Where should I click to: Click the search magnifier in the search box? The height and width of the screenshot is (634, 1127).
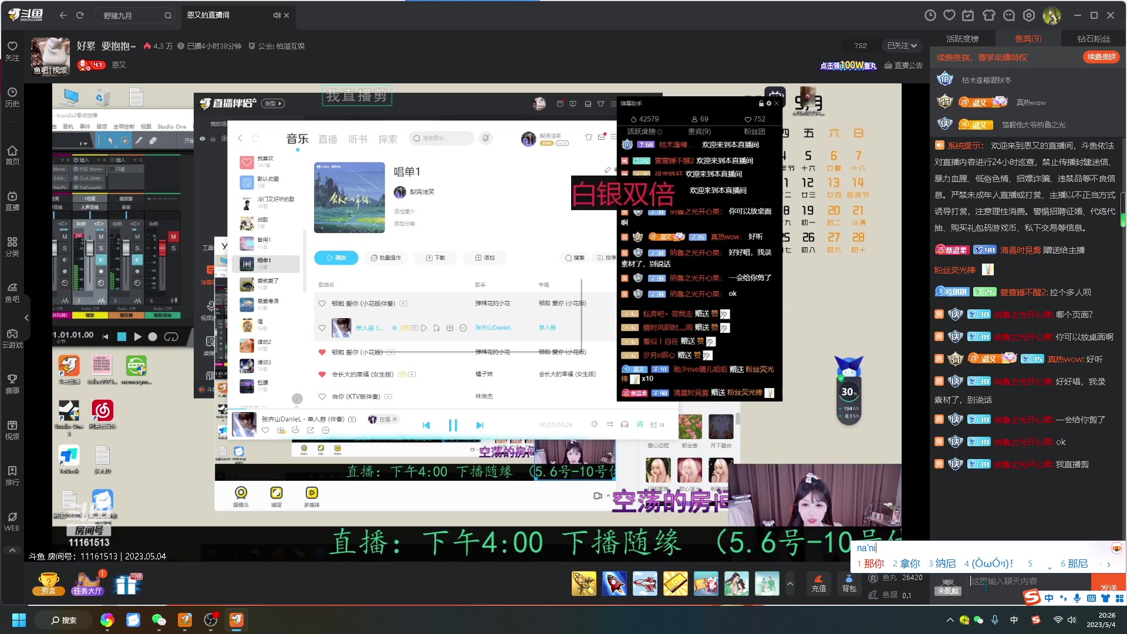pyautogui.click(x=168, y=16)
